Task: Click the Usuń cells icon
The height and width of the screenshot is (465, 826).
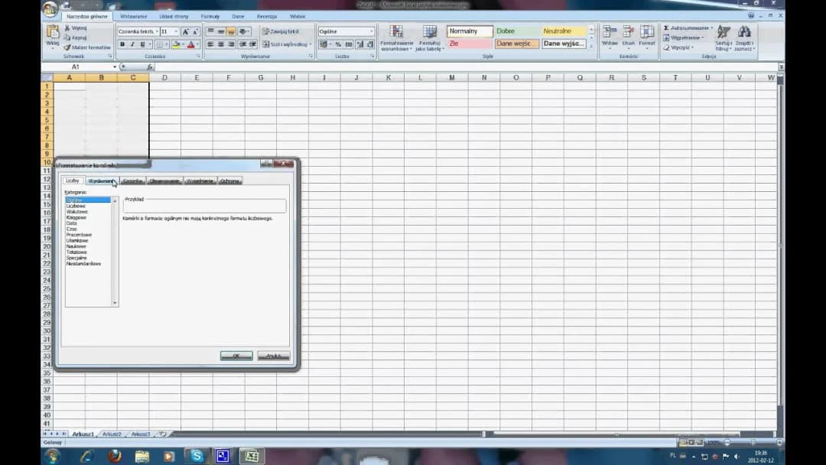Action: coord(628,35)
